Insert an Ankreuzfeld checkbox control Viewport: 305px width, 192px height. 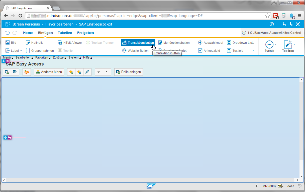209,50
